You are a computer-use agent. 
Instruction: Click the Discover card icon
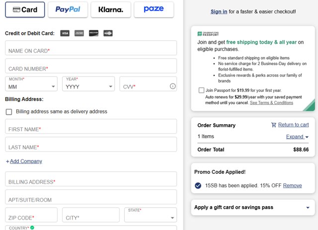click(93, 33)
